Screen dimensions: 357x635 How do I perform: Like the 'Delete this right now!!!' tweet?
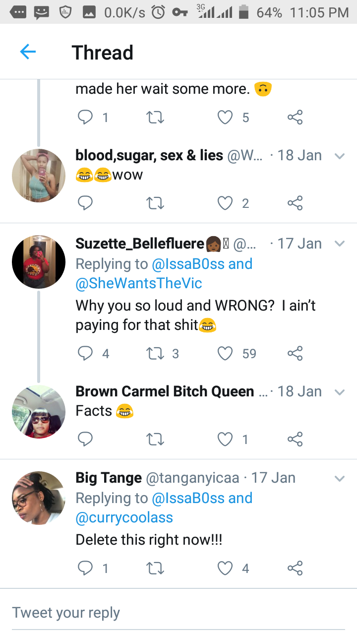click(x=225, y=568)
